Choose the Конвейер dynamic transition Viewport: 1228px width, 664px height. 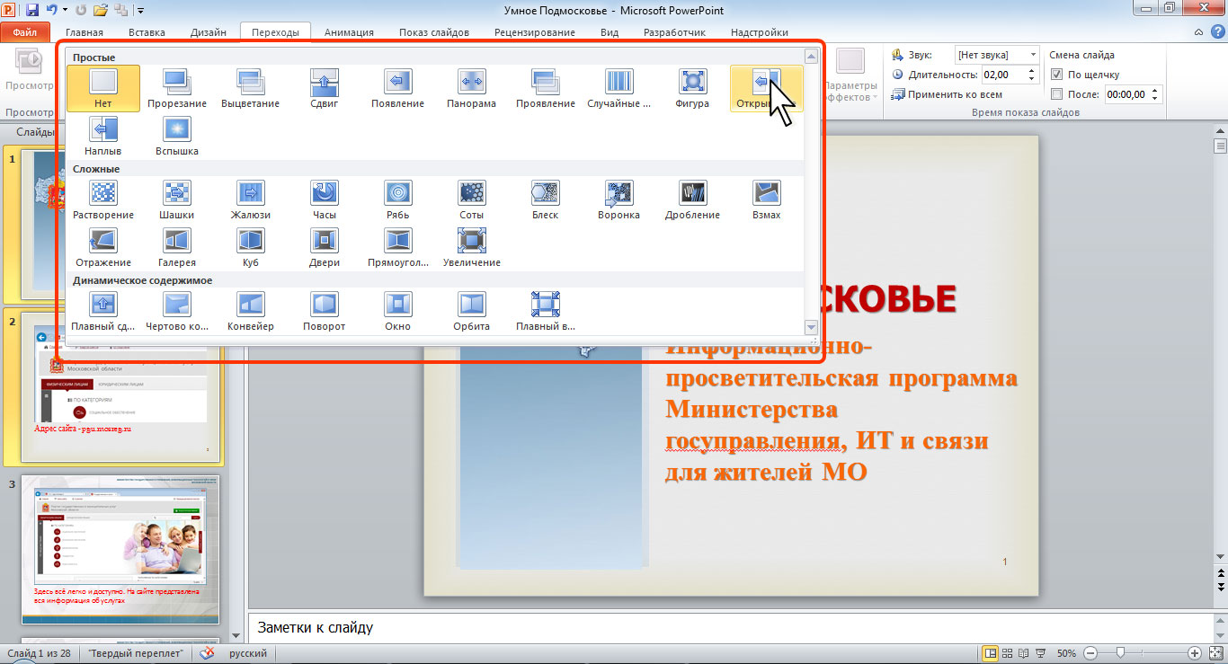[250, 311]
